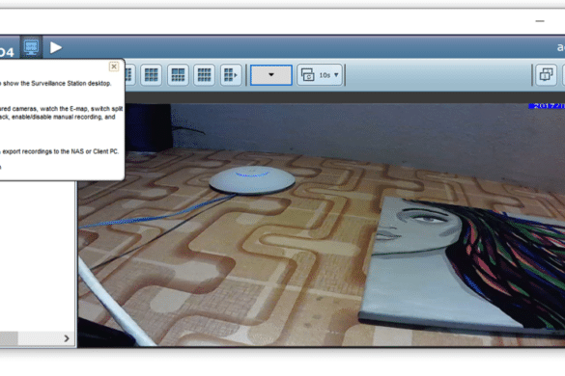Screen dimensions: 565x376
Task: Click text "show the Surveillance Station desktop."
Action: point(57,84)
